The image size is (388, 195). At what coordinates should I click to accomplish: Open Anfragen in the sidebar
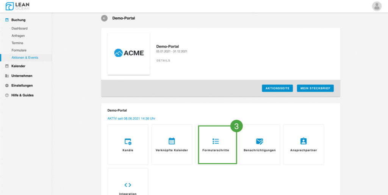coord(18,36)
